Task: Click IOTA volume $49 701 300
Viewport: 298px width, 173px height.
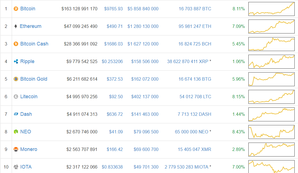Action: [x=146, y=167]
